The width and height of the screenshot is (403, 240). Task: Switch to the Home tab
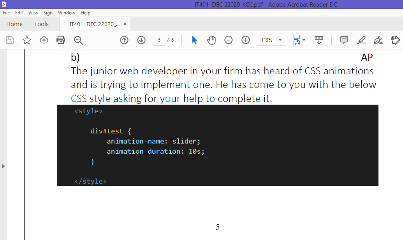click(x=14, y=24)
